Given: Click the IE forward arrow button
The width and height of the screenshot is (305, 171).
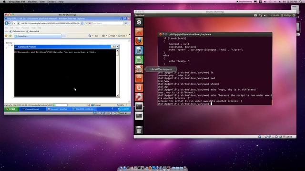Looking at the screenshot, I should 11,23.
